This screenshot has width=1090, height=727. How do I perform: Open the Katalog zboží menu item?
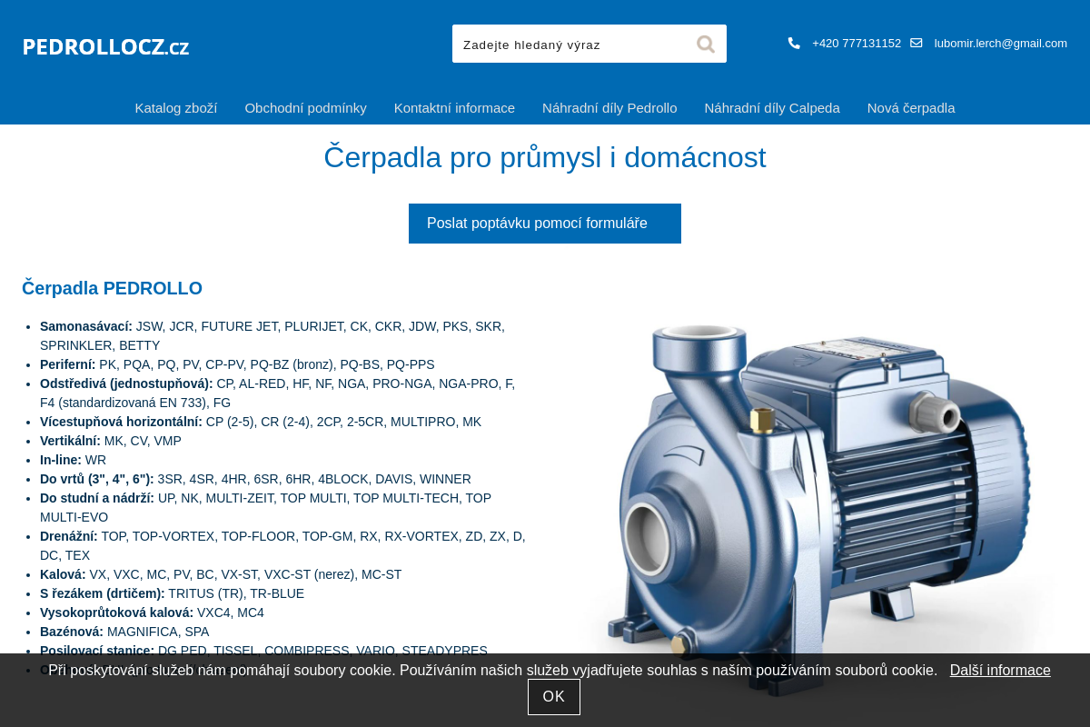coord(176,107)
